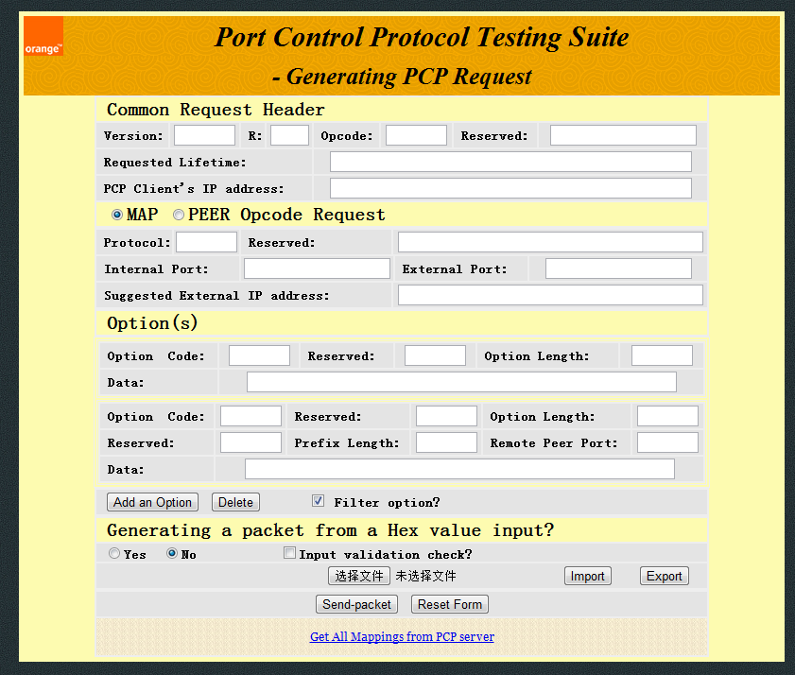Click the Send-packet button
Viewport: 795px width, 675px height.
(x=356, y=604)
